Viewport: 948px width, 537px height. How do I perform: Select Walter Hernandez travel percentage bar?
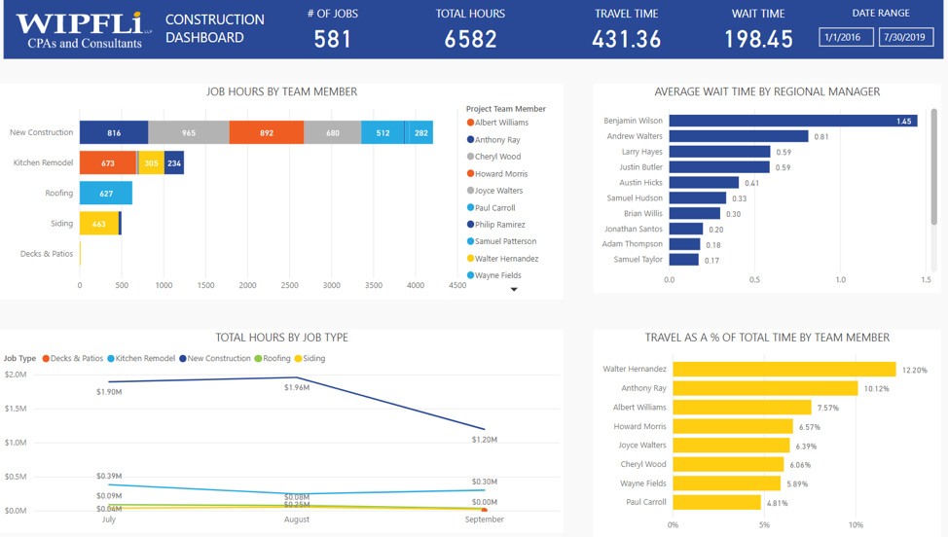click(x=784, y=370)
